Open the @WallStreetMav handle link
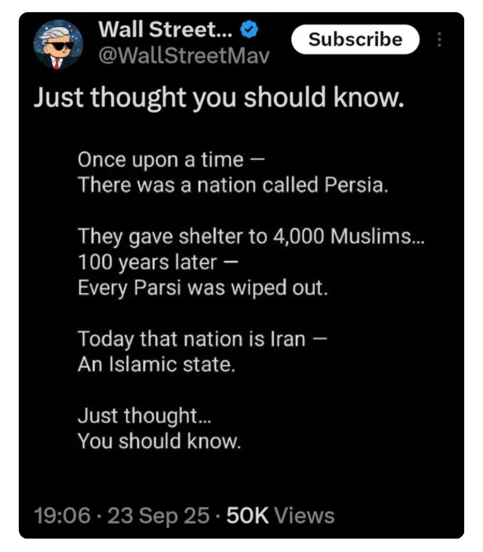 (184, 56)
